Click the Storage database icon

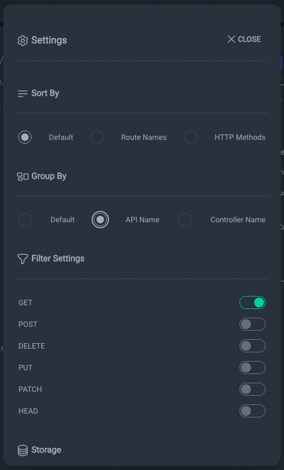point(23,450)
